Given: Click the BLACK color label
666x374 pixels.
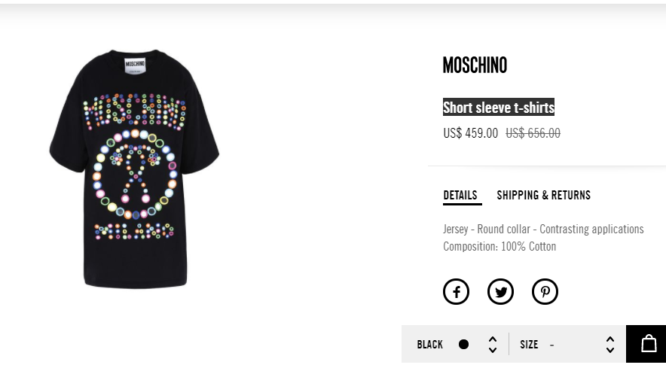Looking at the screenshot, I should [x=430, y=345].
